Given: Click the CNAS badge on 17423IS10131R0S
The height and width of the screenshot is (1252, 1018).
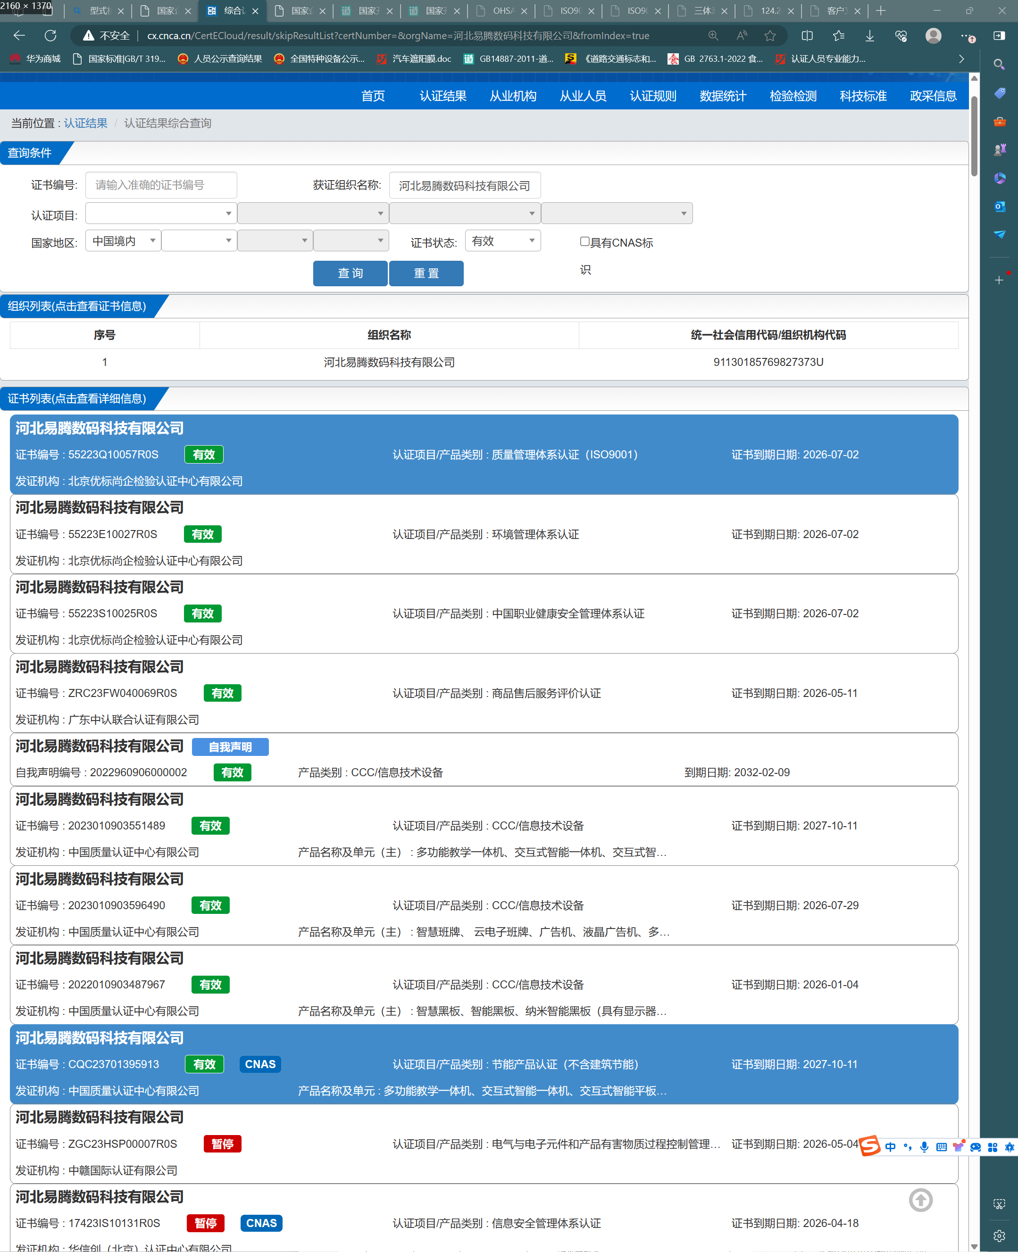Looking at the screenshot, I should (261, 1223).
